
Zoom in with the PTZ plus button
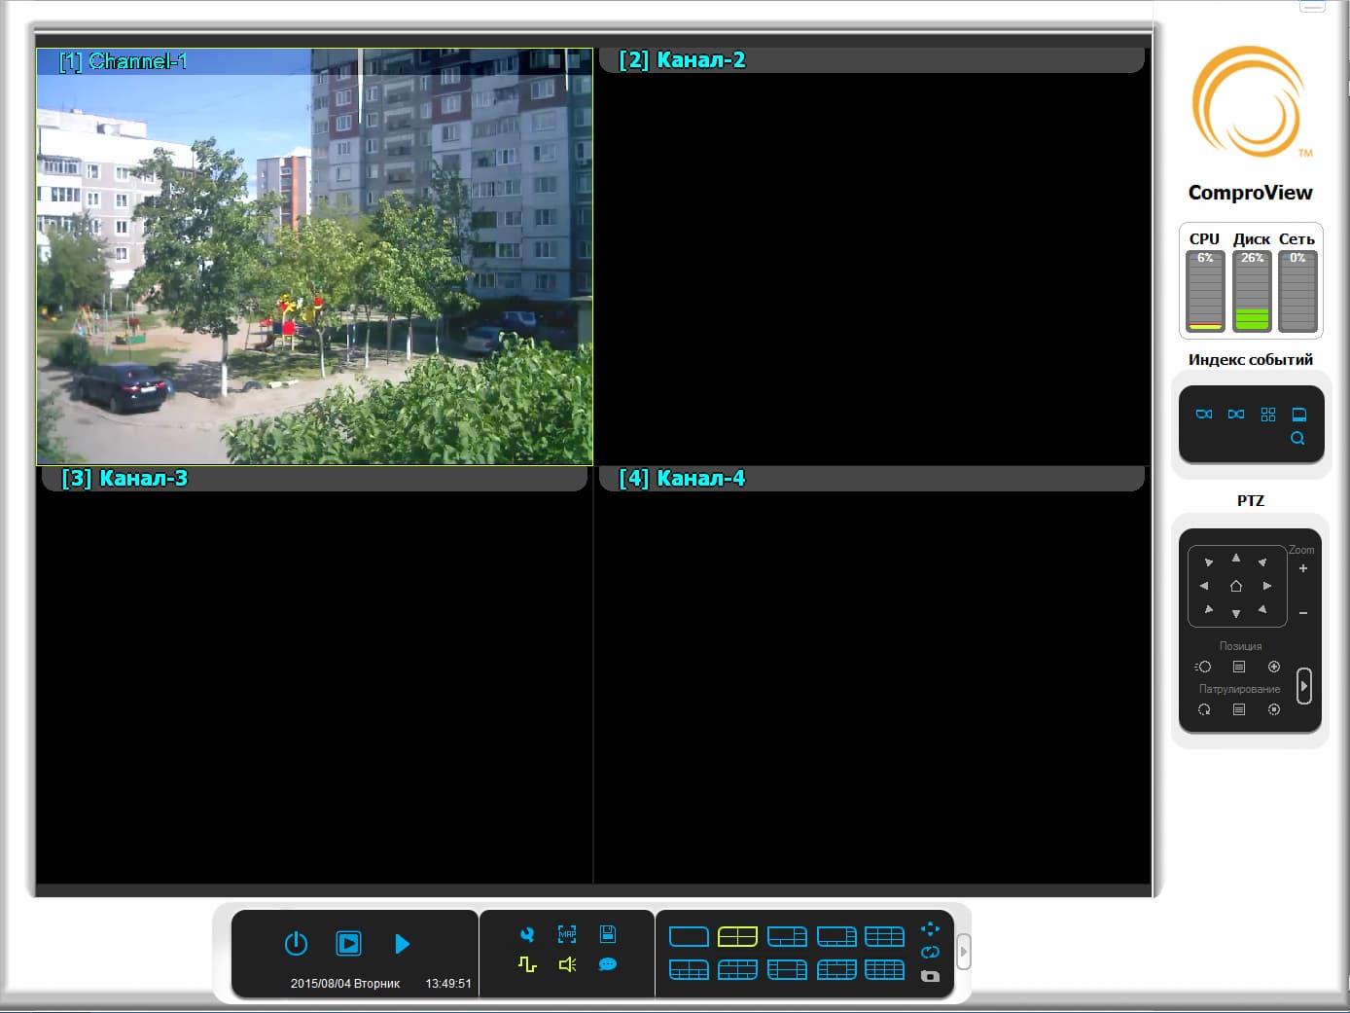tap(1303, 568)
